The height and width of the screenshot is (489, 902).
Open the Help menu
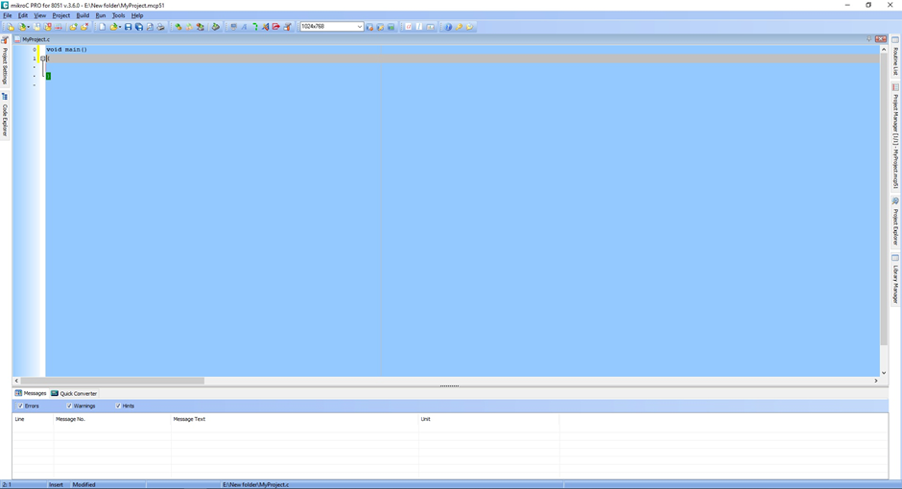pos(137,15)
